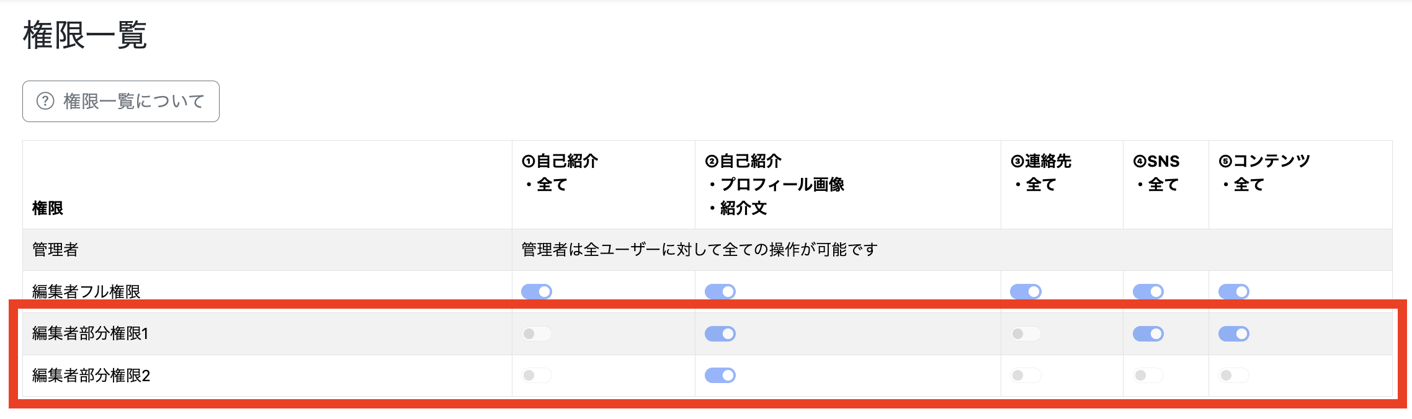Toggle ⑤コンテンツ for 編集者フル権限
1412x419 pixels.
click(x=1234, y=291)
